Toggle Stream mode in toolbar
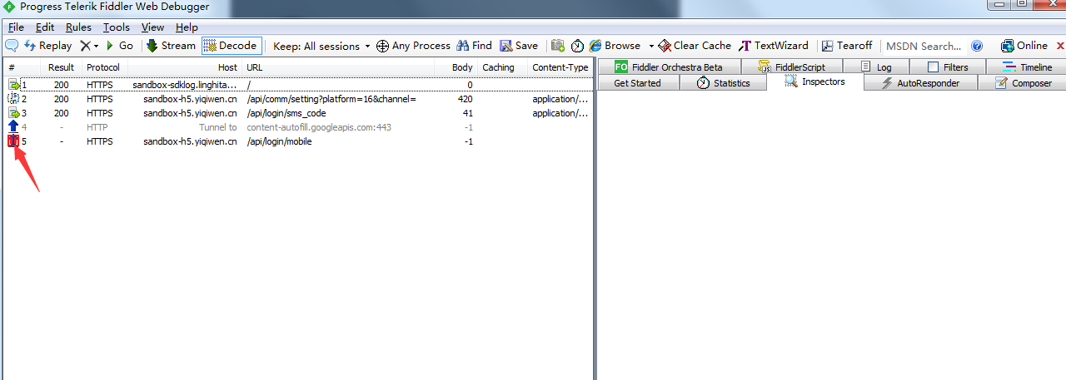The image size is (1066, 380). coord(172,46)
